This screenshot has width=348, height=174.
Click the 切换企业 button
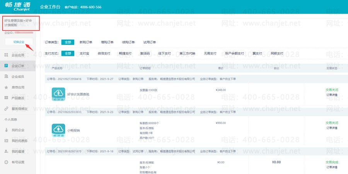[x=19, y=41]
